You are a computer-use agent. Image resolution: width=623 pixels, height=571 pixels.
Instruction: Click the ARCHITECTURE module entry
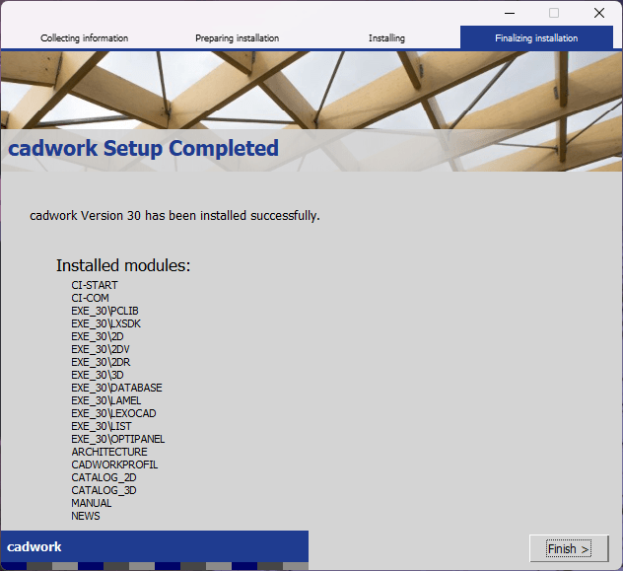pos(109,452)
